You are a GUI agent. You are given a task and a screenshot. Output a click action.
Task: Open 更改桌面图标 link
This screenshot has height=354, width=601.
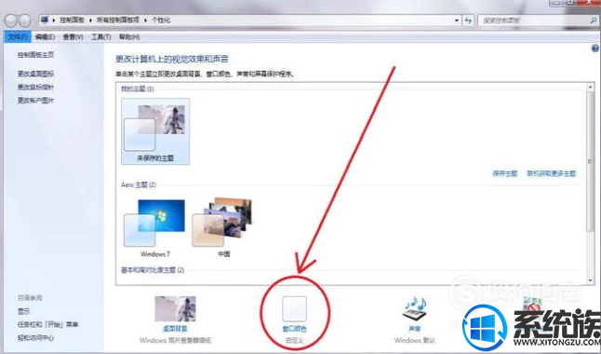point(35,74)
